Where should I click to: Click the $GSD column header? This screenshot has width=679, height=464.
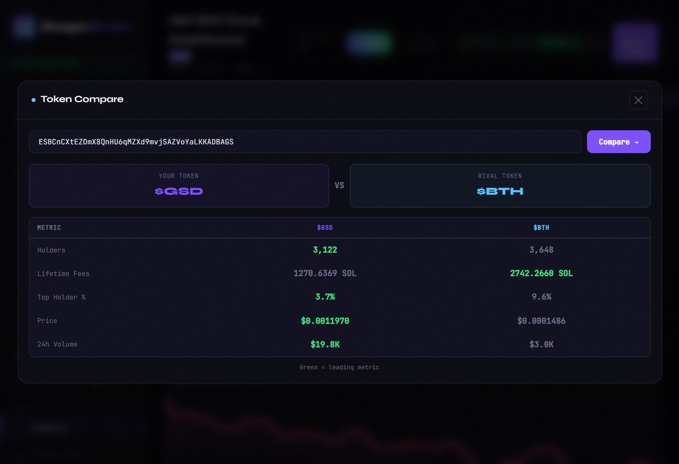(325, 227)
